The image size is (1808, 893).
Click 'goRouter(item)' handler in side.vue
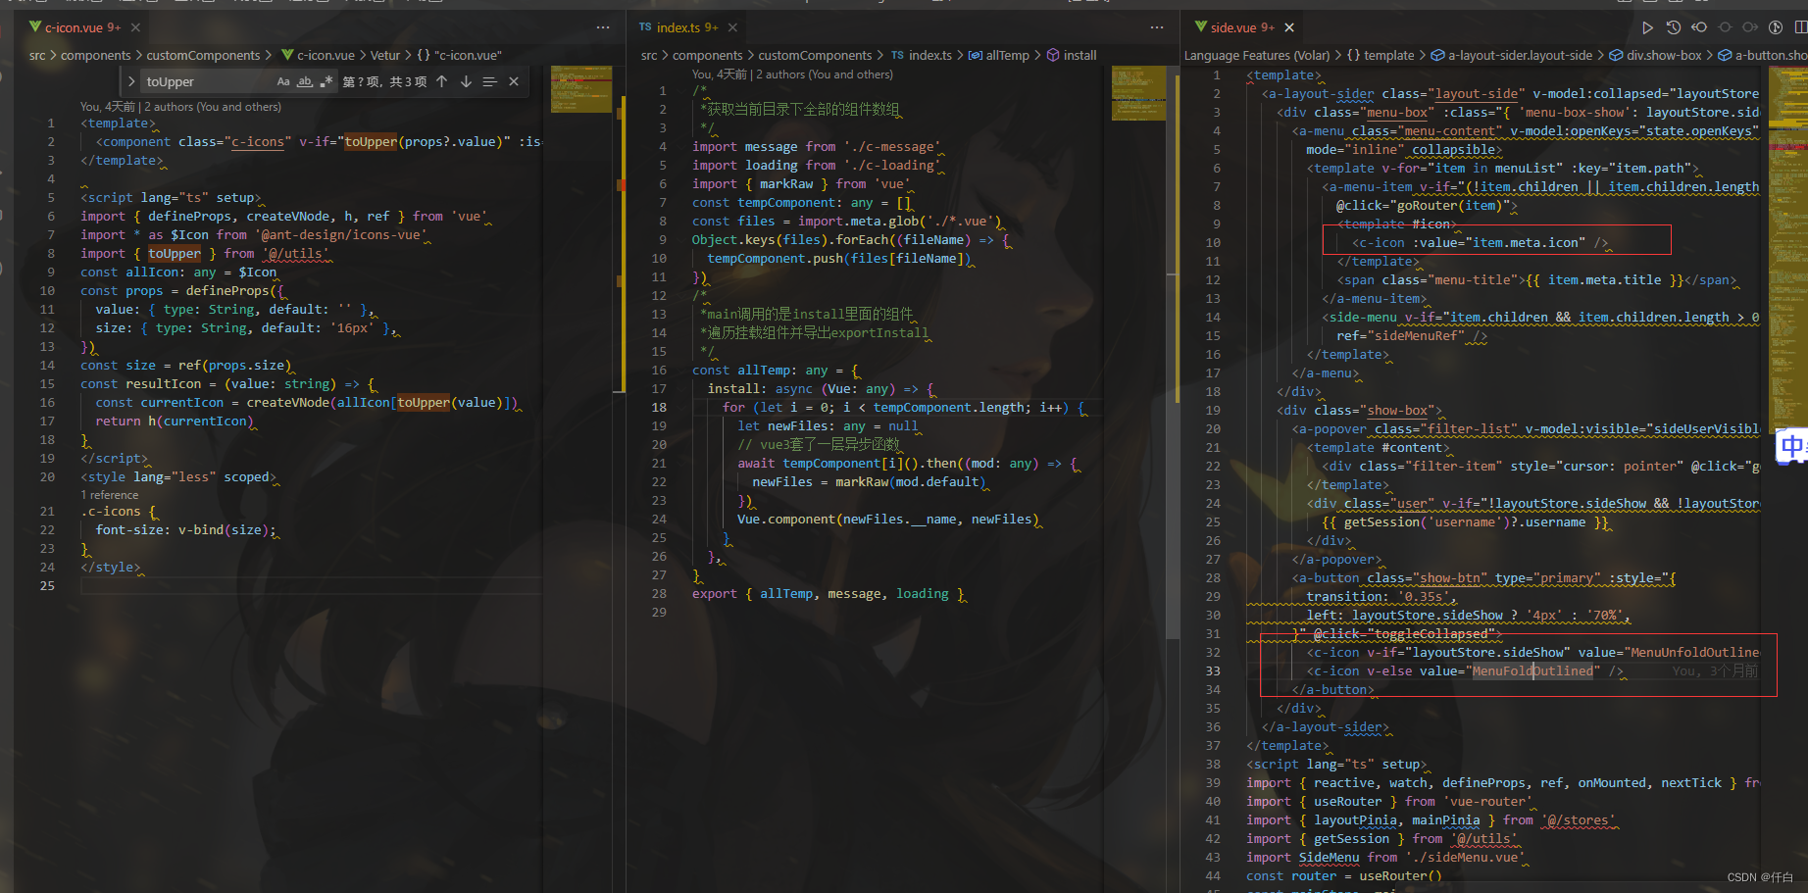point(1449,206)
